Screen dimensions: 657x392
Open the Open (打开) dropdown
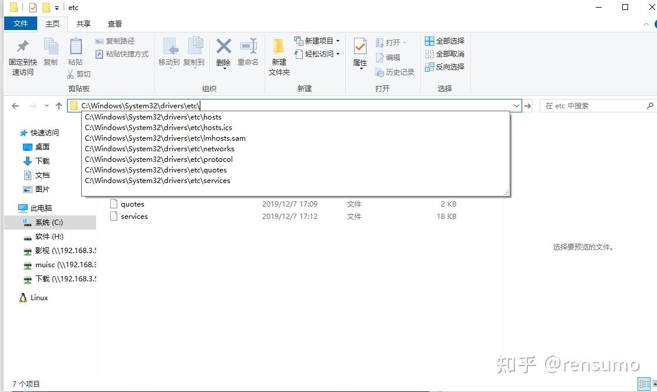(391, 42)
